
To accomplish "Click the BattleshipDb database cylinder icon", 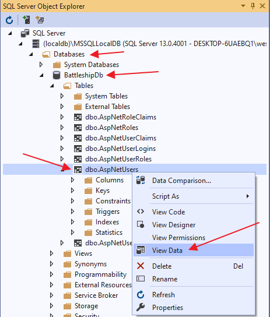I will click(x=57, y=75).
